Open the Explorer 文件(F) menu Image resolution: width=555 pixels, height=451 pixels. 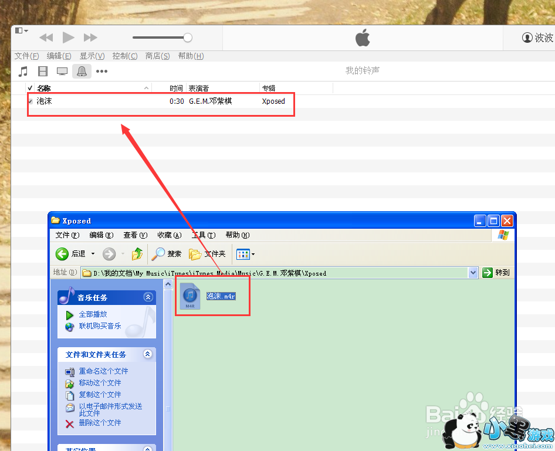pos(67,235)
